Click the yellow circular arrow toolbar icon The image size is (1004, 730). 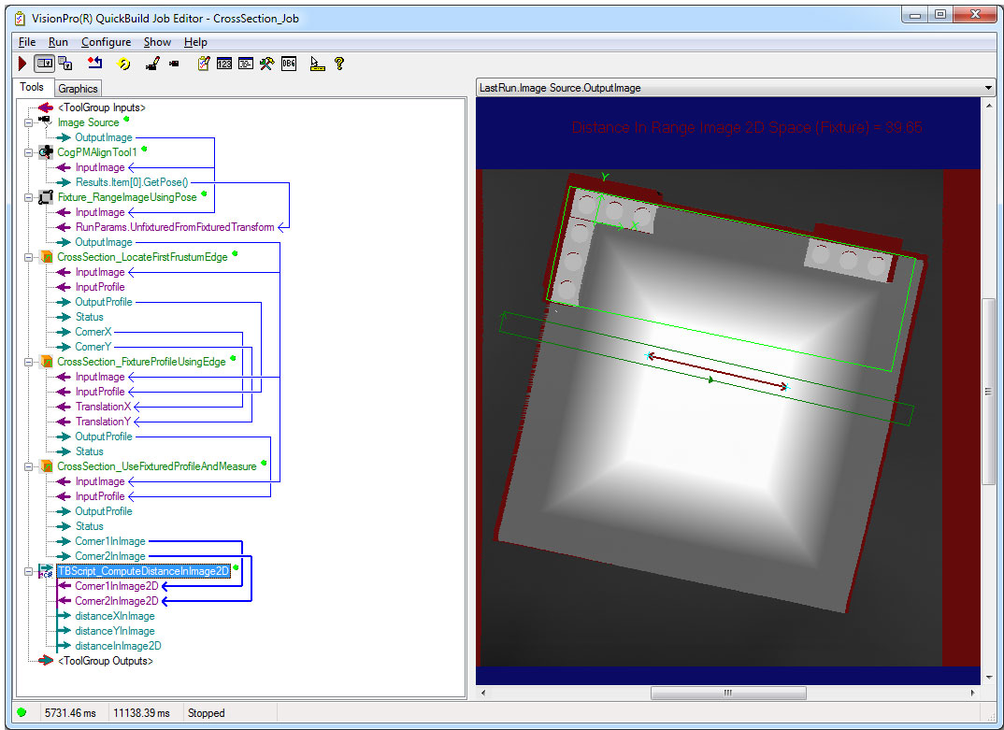coord(123,64)
